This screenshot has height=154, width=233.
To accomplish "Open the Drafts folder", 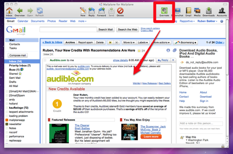I will click(x=13, y=82).
